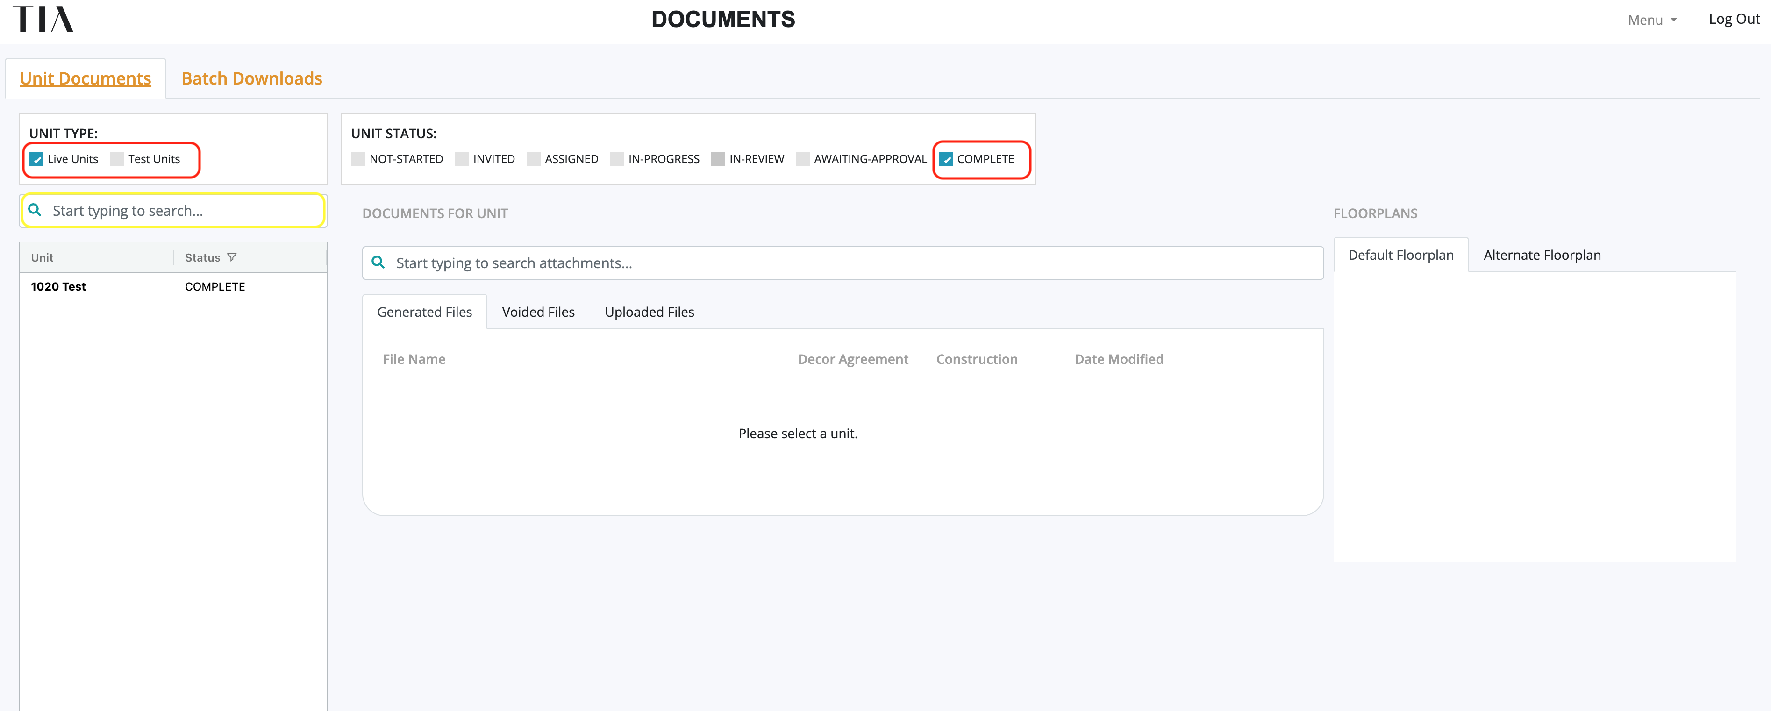The image size is (1771, 711).
Task: Switch to the Batch Downloads tab
Action: (x=251, y=78)
